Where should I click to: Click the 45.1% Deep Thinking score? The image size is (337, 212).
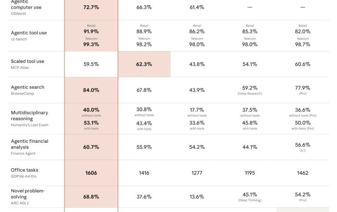click(x=250, y=195)
